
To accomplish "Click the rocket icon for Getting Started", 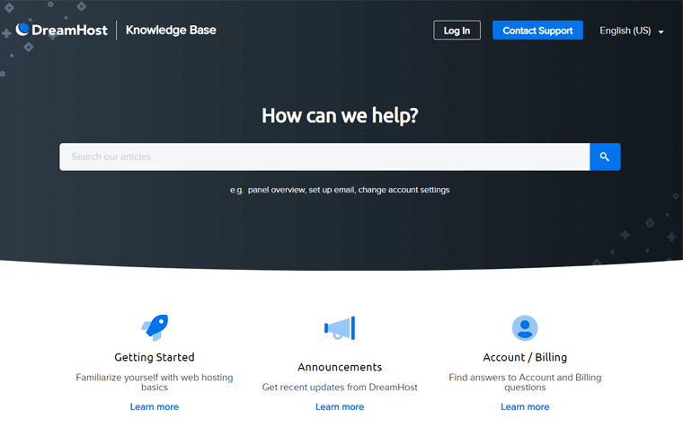I will [x=155, y=327].
